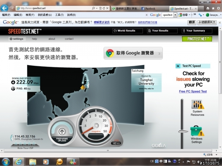Click the browser Back arrow button
Viewport: 222px width, 166px height.
pyautogui.click(x=4, y=8)
